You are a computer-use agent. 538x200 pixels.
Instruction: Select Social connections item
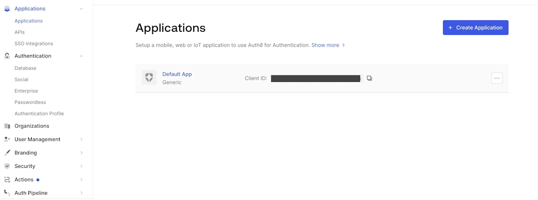22,80
